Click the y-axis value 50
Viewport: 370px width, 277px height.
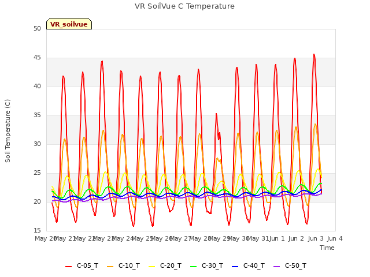[x=37, y=29]
